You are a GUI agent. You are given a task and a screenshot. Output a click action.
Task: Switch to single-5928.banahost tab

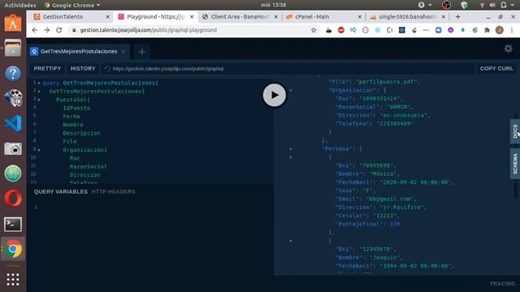pyautogui.click(x=408, y=16)
